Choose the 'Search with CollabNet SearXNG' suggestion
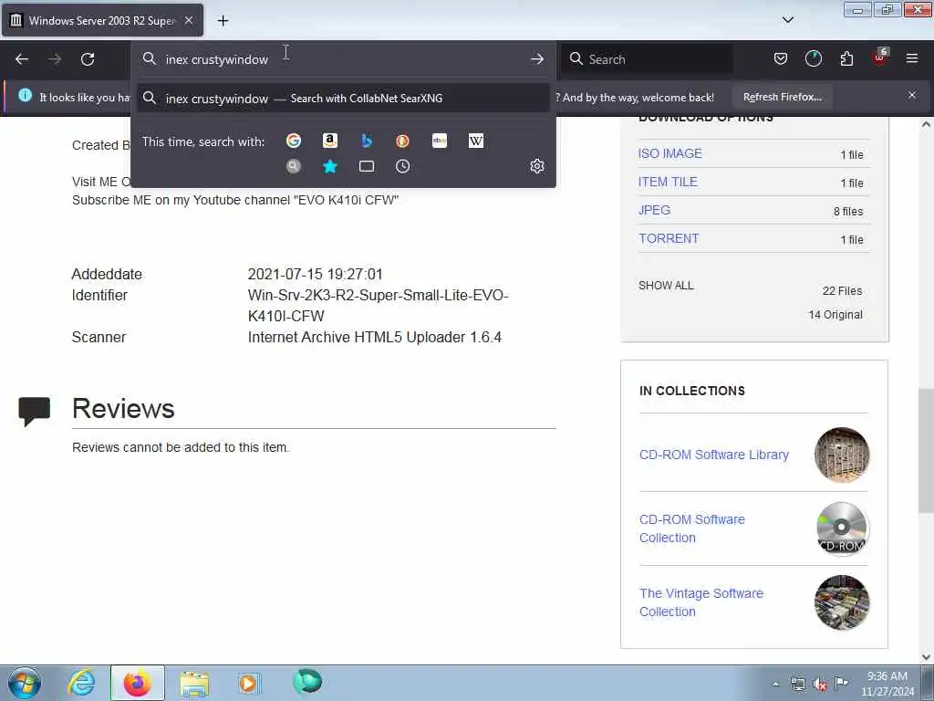This screenshot has width=934, height=701. (x=343, y=99)
